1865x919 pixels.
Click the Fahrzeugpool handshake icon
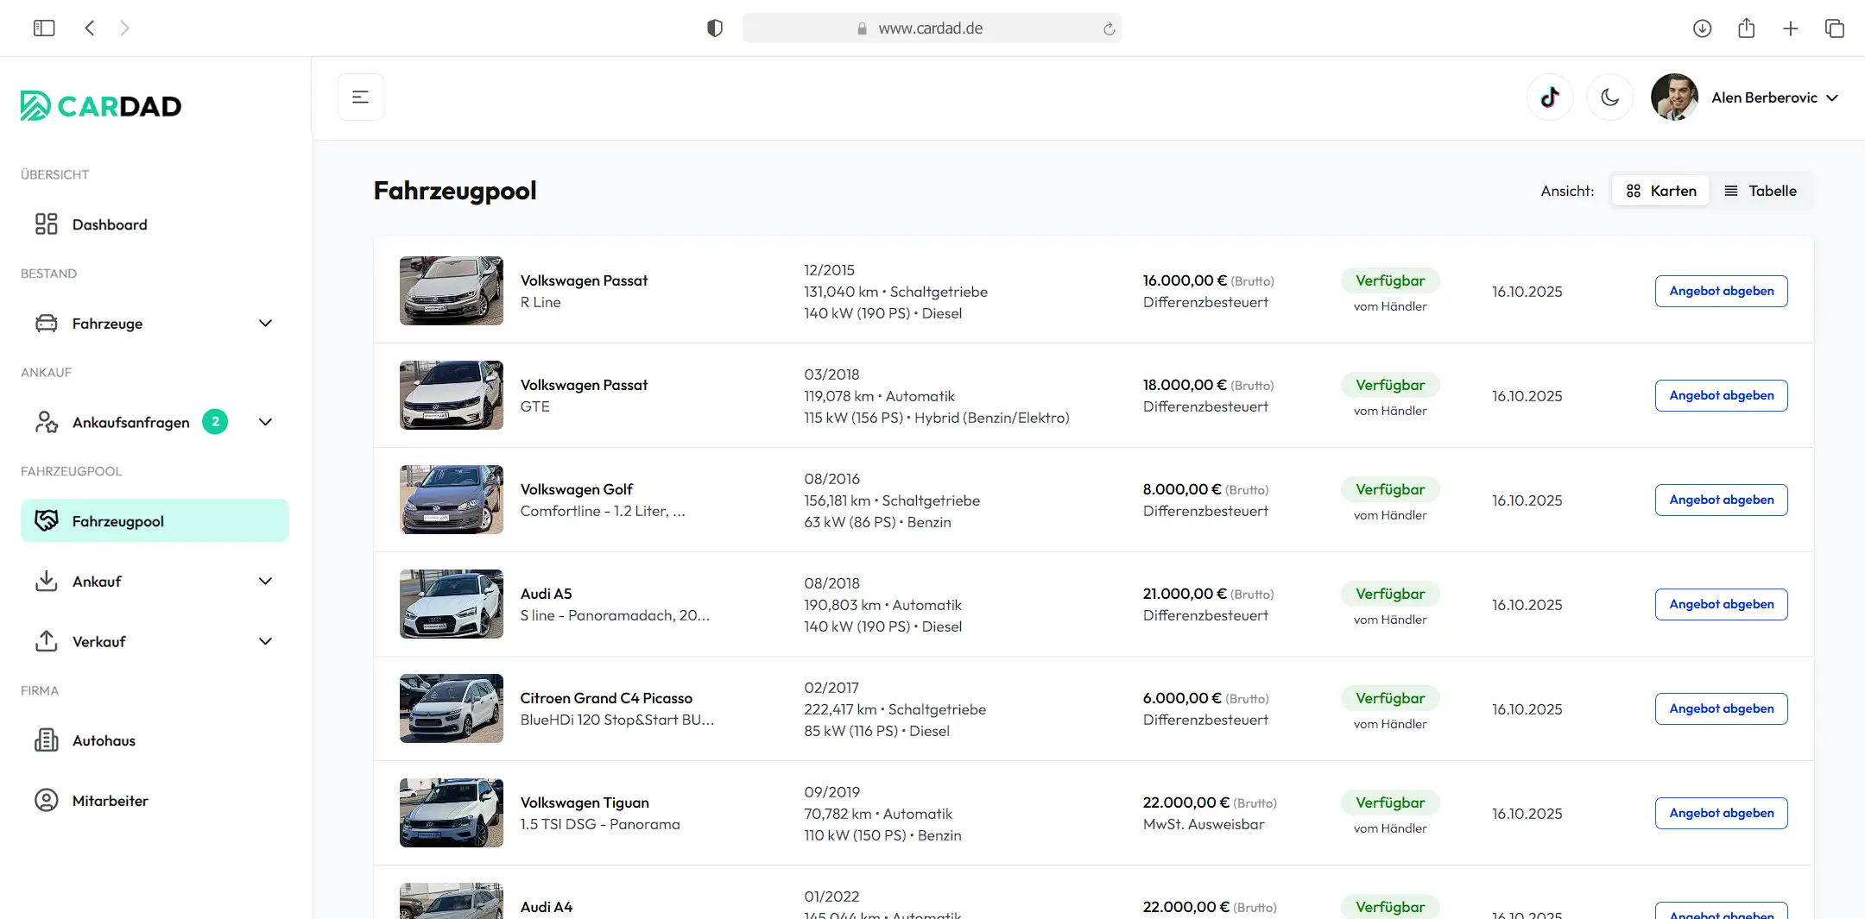coord(47,520)
